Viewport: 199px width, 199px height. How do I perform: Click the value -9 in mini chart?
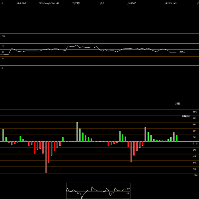tap(128, 193)
